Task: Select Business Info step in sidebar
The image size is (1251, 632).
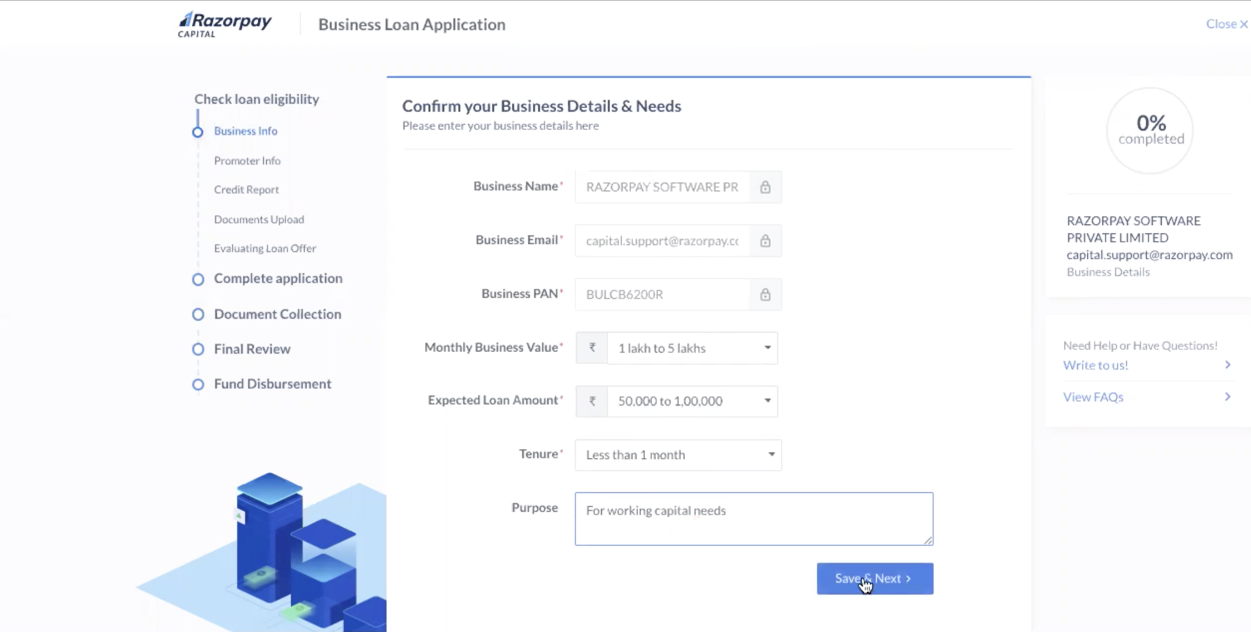Action: 246,131
